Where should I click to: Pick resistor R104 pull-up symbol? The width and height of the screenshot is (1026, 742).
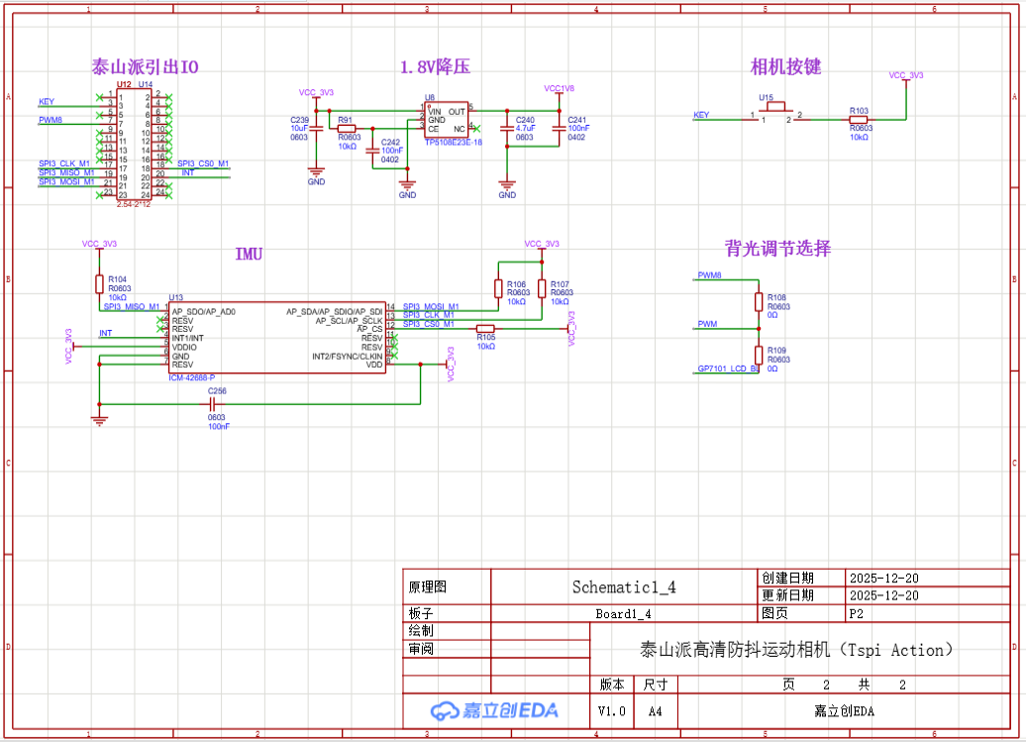(99, 284)
